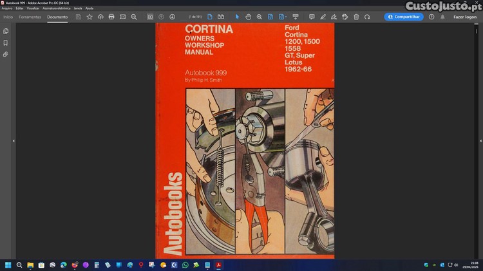Open the fit-page options dropdown

click(285, 17)
